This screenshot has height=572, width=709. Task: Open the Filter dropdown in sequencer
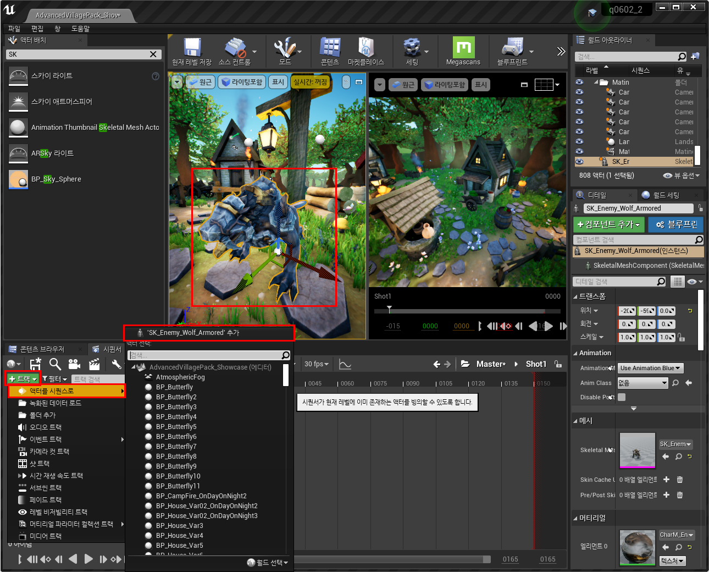(x=55, y=379)
